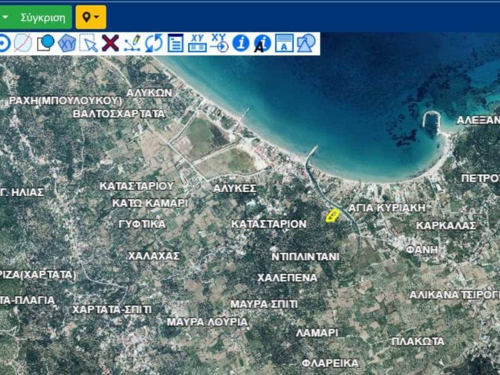
Task: Select the polygon XY coordinates tool
Action: (x=67, y=43)
